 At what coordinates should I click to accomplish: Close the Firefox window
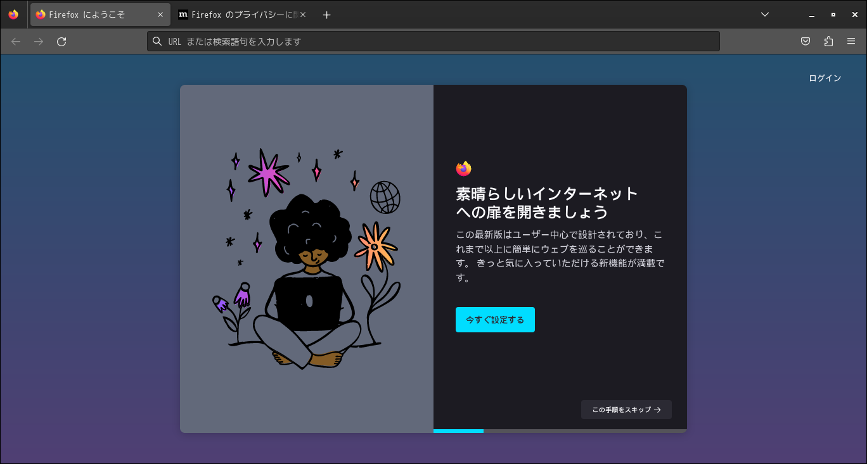click(x=854, y=15)
